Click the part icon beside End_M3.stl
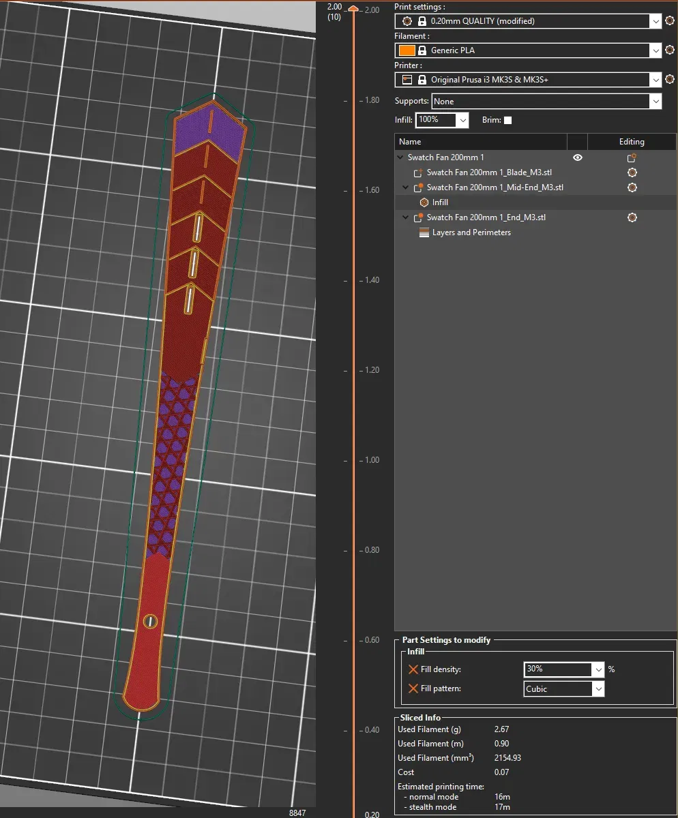678x818 pixels. tap(418, 217)
